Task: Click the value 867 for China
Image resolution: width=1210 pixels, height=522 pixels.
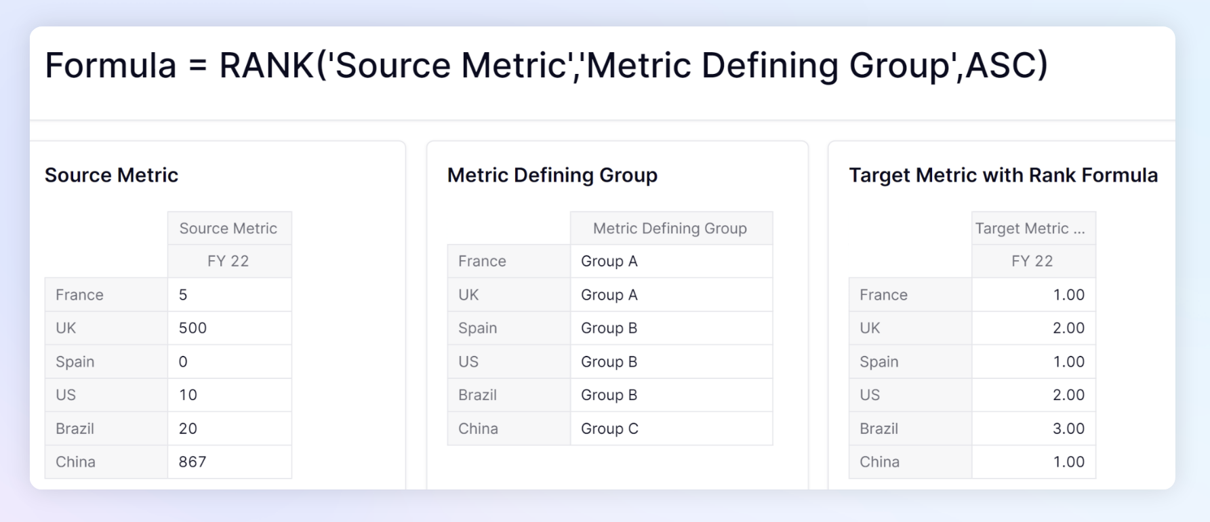Action: (x=230, y=462)
